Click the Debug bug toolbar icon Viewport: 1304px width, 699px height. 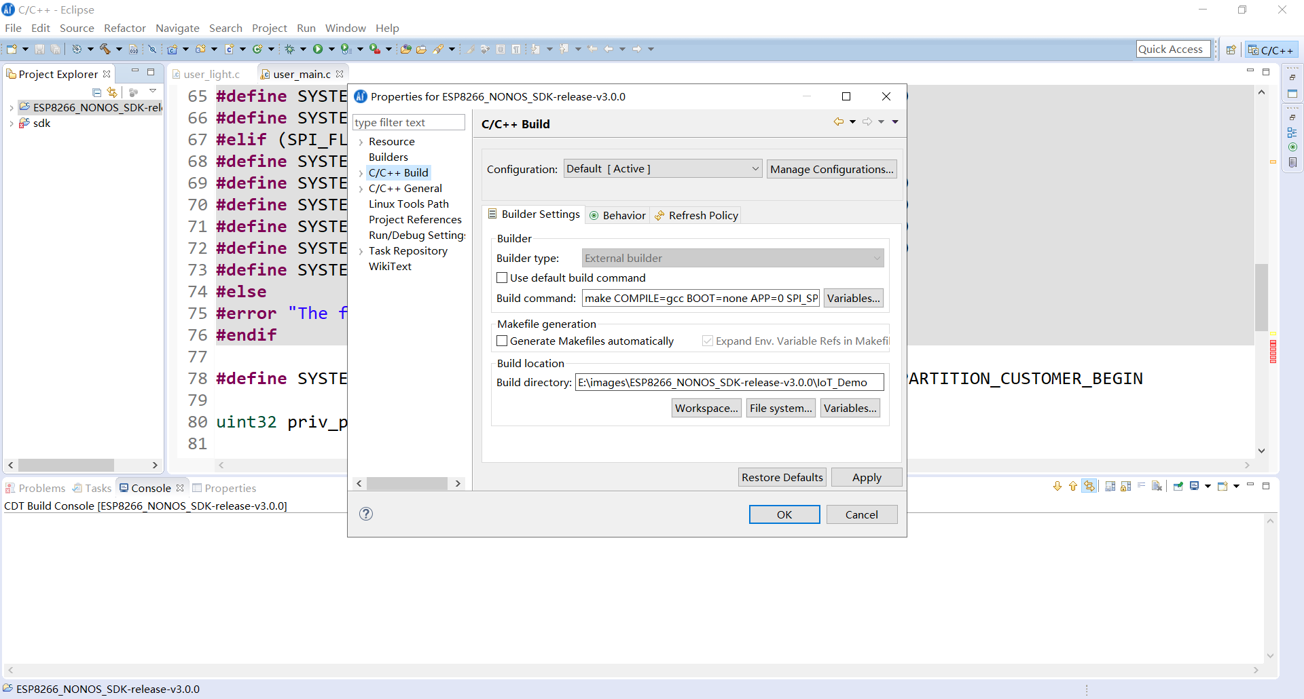pyautogui.click(x=289, y=49)
